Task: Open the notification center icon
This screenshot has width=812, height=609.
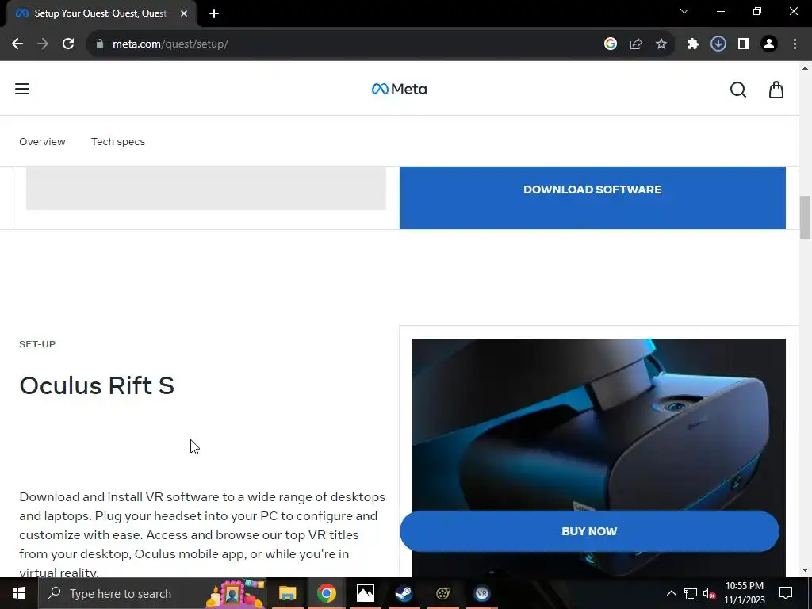Action: coord(786,593)
